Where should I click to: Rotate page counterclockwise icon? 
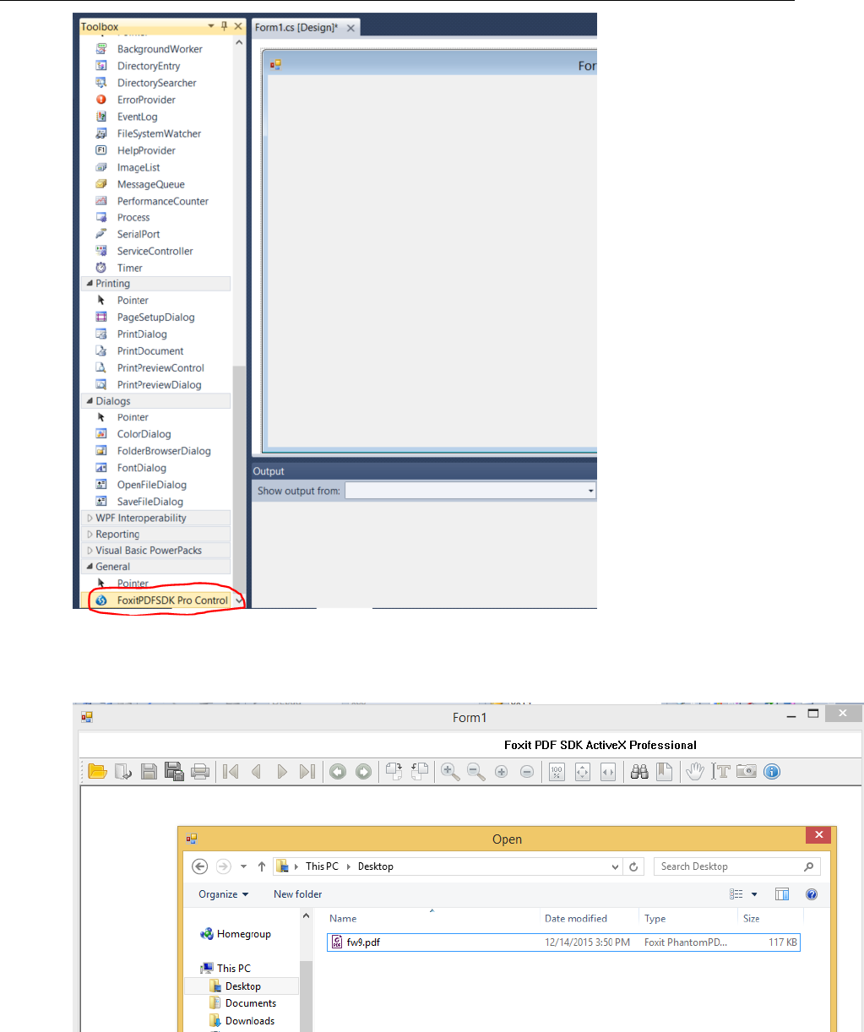420,771
